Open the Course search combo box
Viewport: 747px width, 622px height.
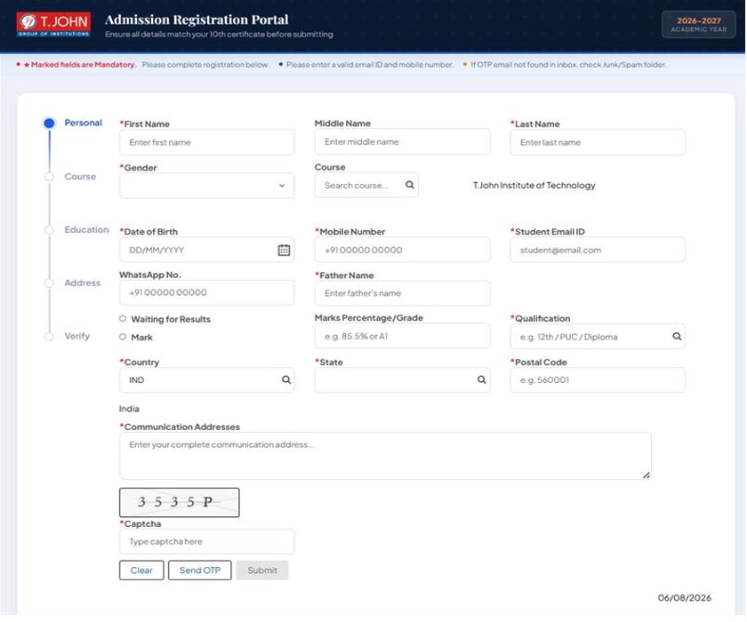coord(366,185)
